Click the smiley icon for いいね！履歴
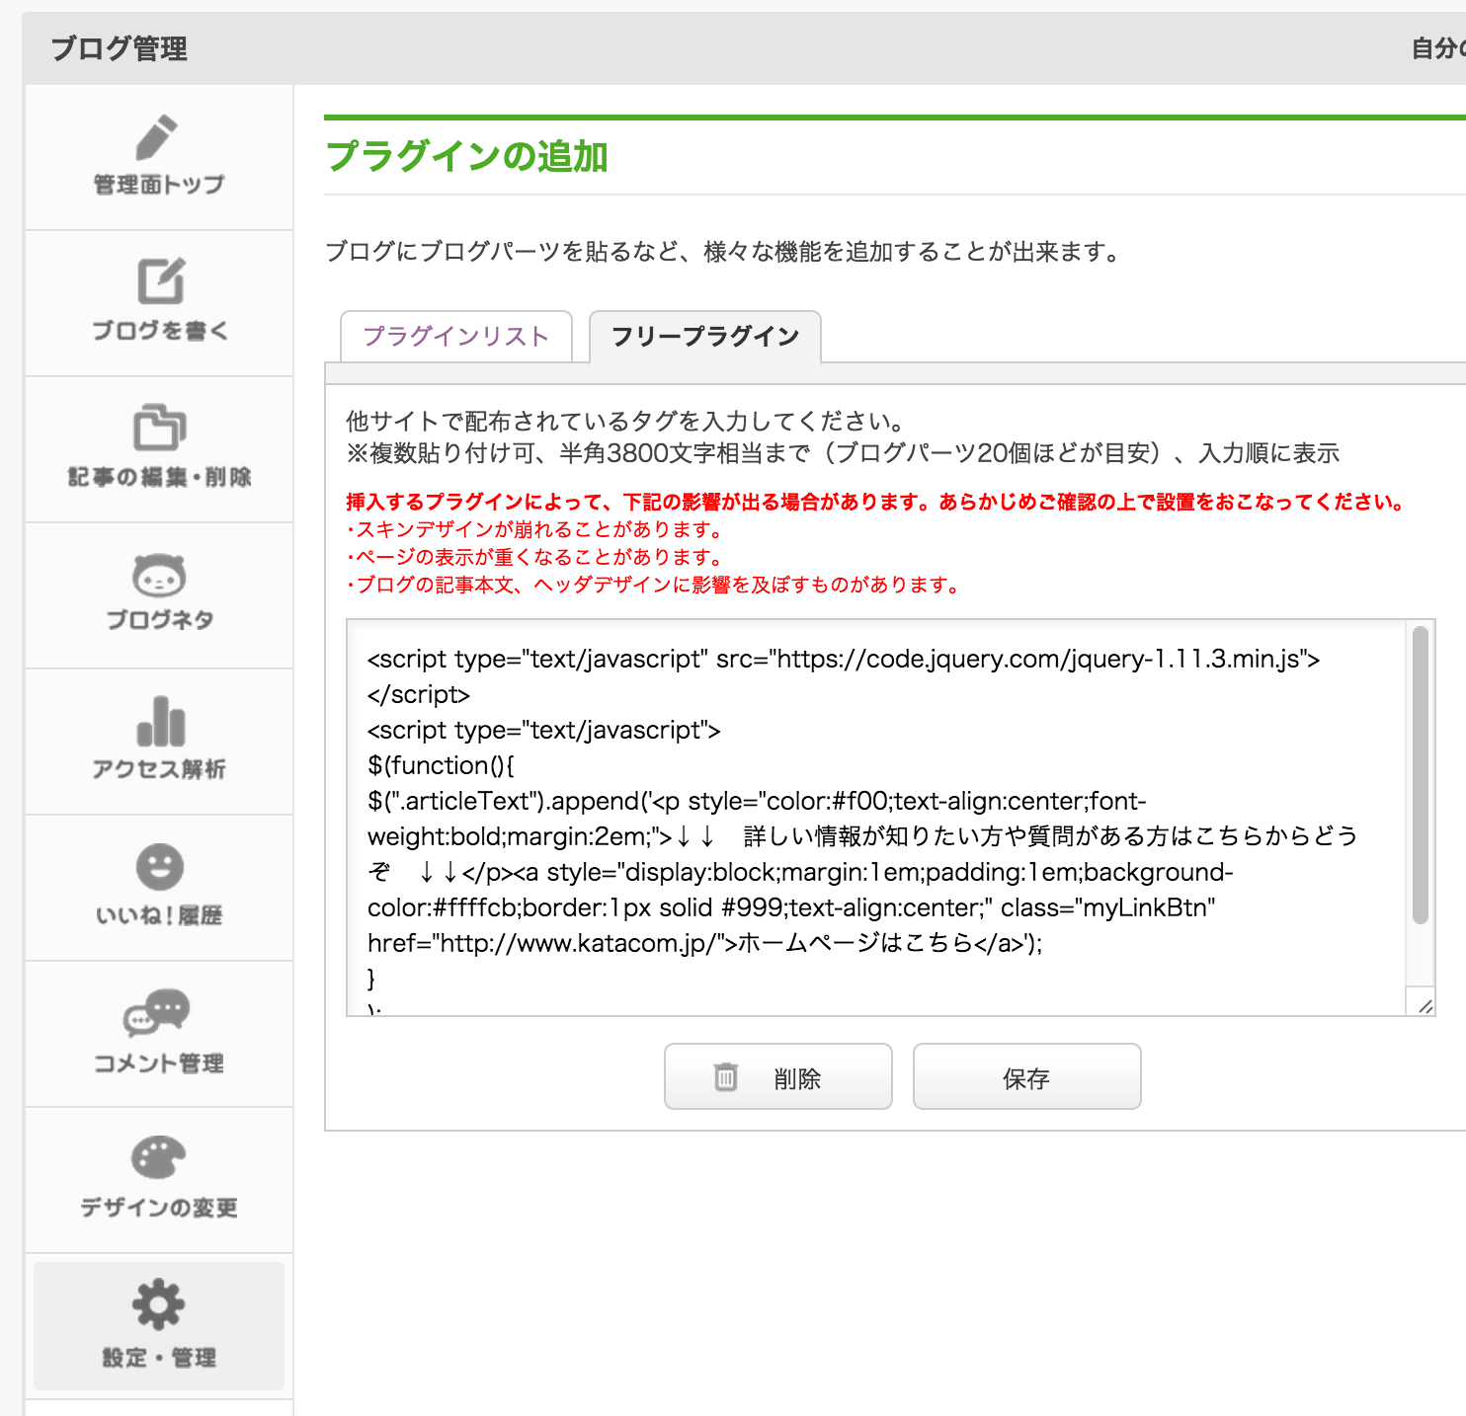Viewport: 1466px width, 1416px height. coord(159,867)
